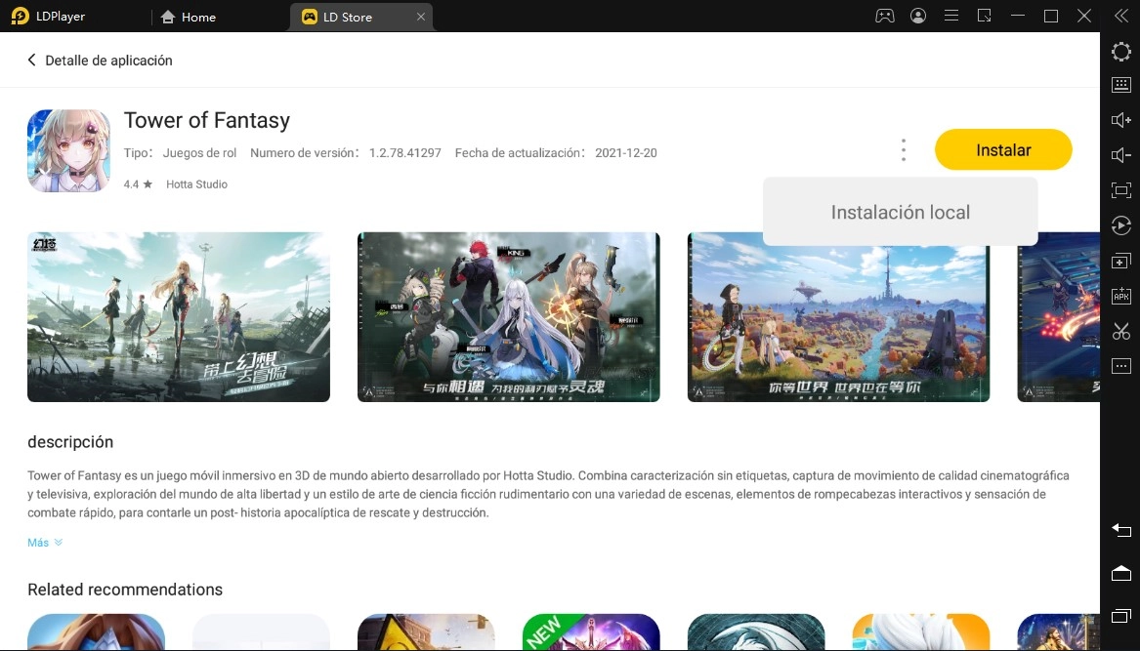Select the Instalación local option
This screenshot has height=651, width=1140.
coord(900,211)
